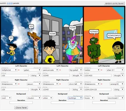Screen dimensions: 126x111
Task: Click the 12341234123 dialog input field
Action: pos(97,89)
